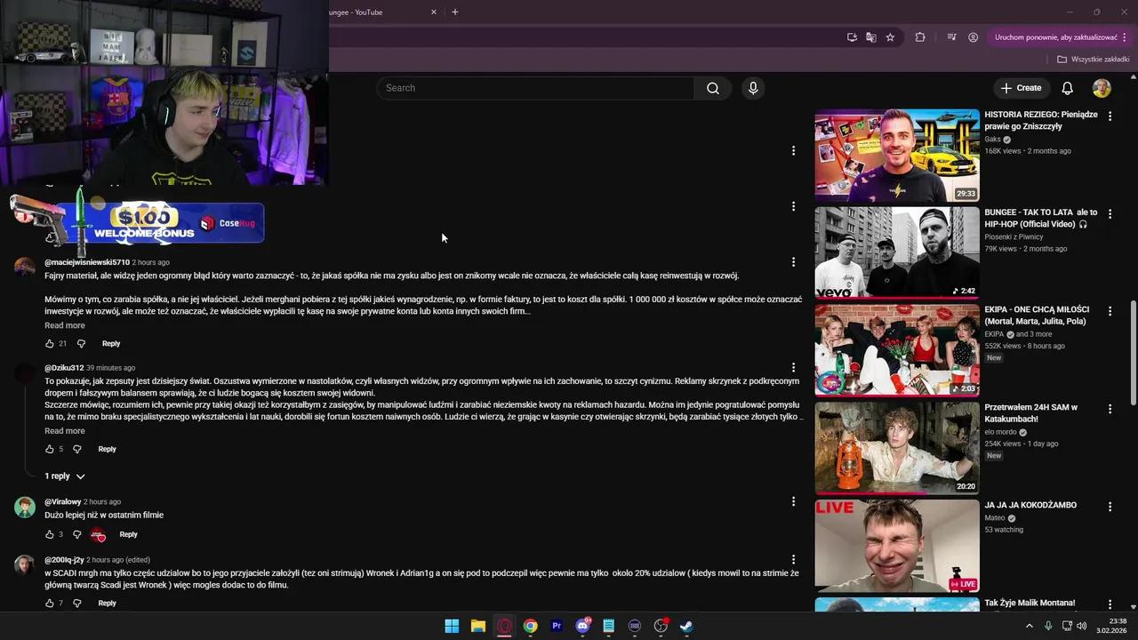Screen dimensions: 1138x640
Task: Open the Katakumbach 24H video thumbnail
Action: (897, 448)
